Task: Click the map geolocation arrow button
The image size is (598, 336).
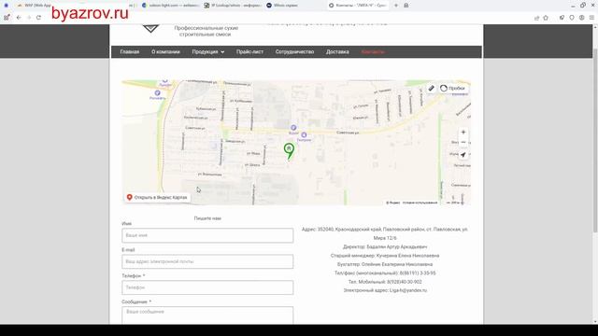Action: (x=463, y=155)
